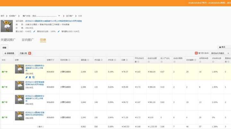Click the 添加创意 button
Screen dimensions: 231x129
9,53
